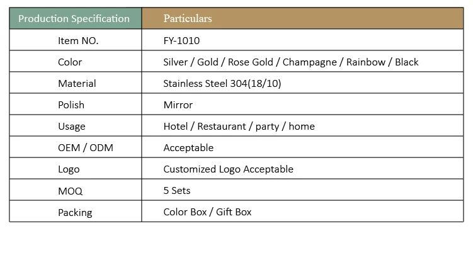Select the Polish label cell
Screen dimensions: 473x272
[71, 105]
